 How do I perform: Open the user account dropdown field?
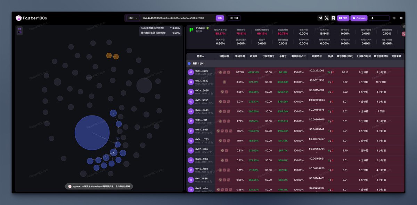tap(379, 18)
